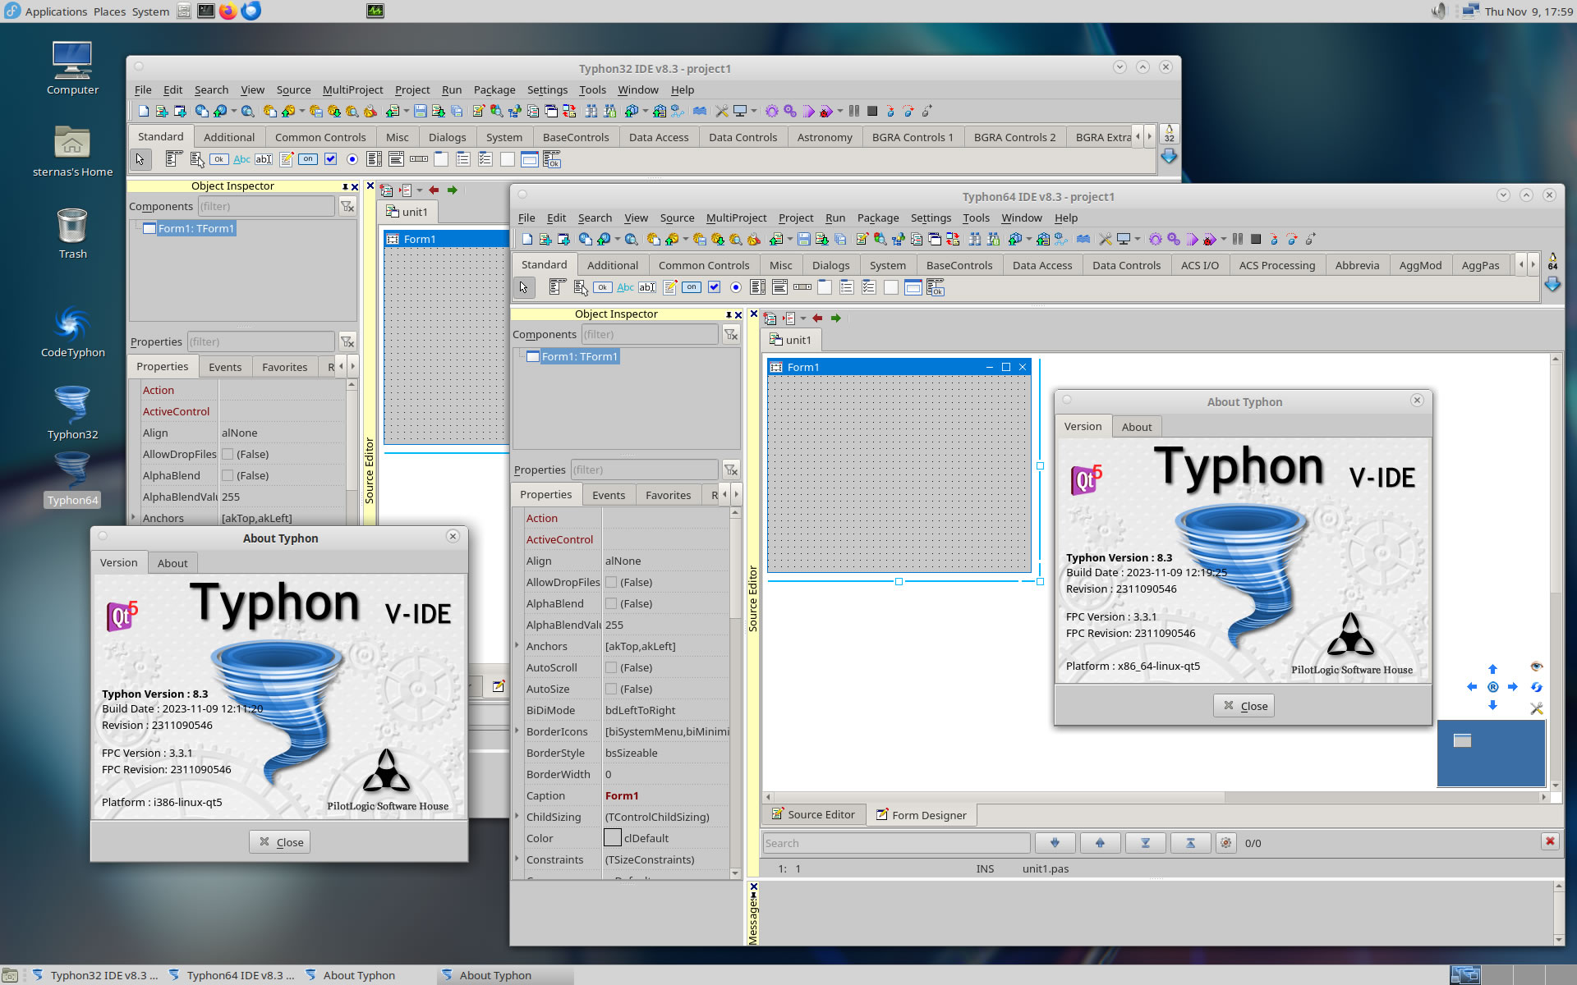Click the Tools wrench icon in Typhon64 toolbar
Viewport: 1577px width, 985px height.
click(x=1106, y=239)
